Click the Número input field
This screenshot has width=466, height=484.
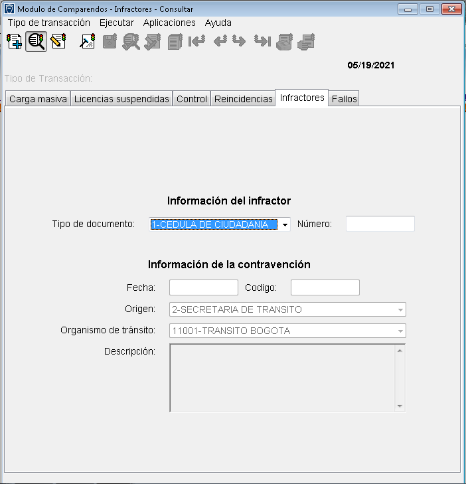point(380,224)
